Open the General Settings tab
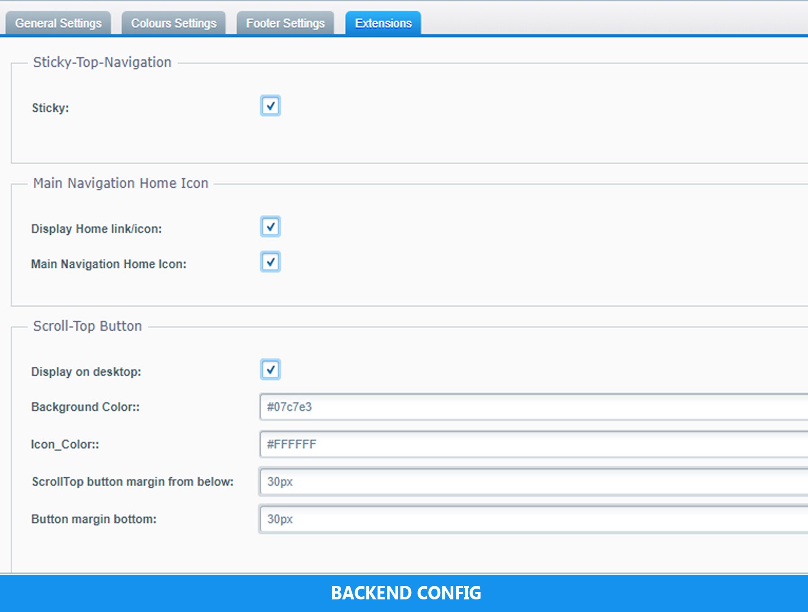This screenshot has width=808, height=612. pos(58,23)
